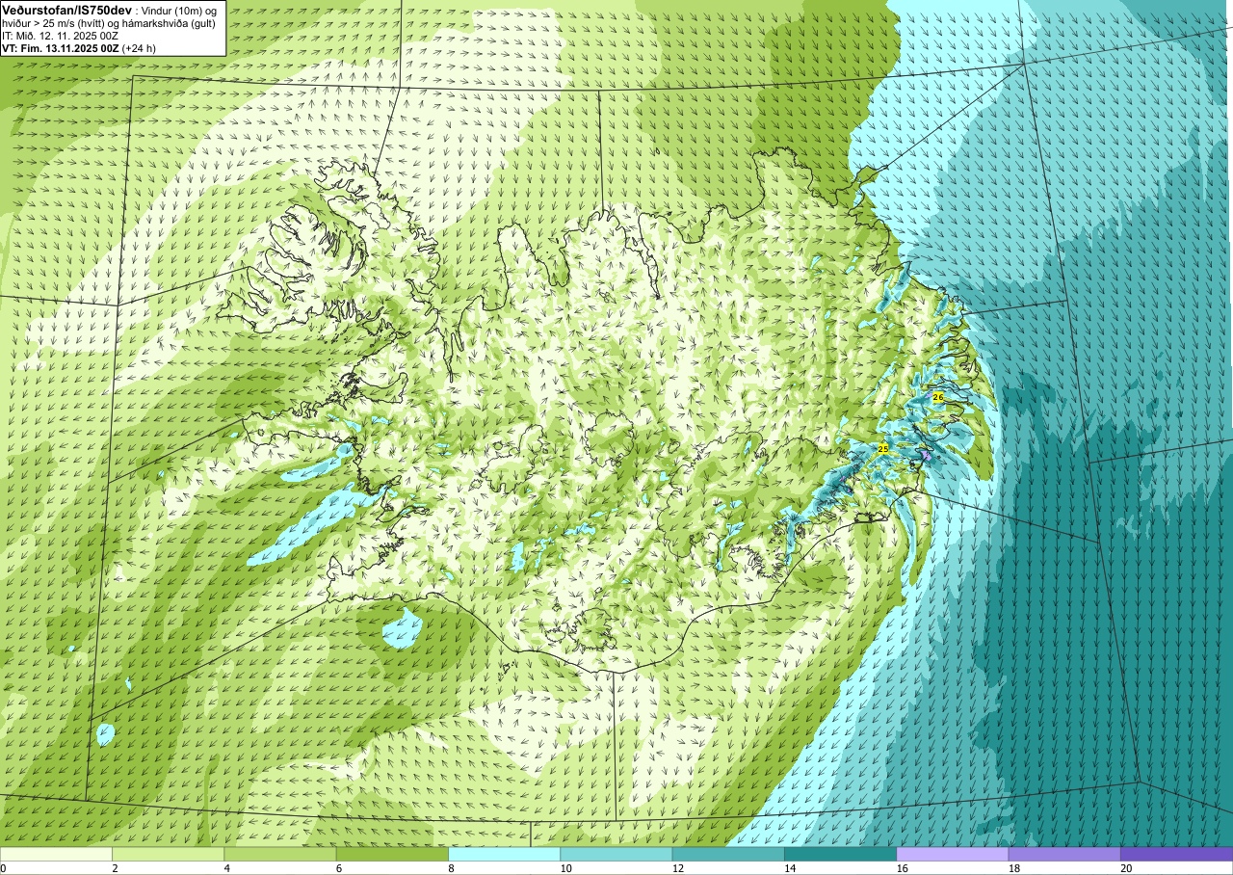Click the light purple 16–18 legend swatch
The width and height of the screenshot is (1233, 875).
coord(952,854)
